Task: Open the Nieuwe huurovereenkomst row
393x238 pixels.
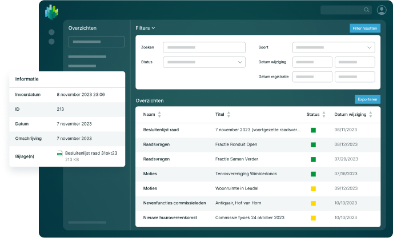Action: click(x=258, y=218)
